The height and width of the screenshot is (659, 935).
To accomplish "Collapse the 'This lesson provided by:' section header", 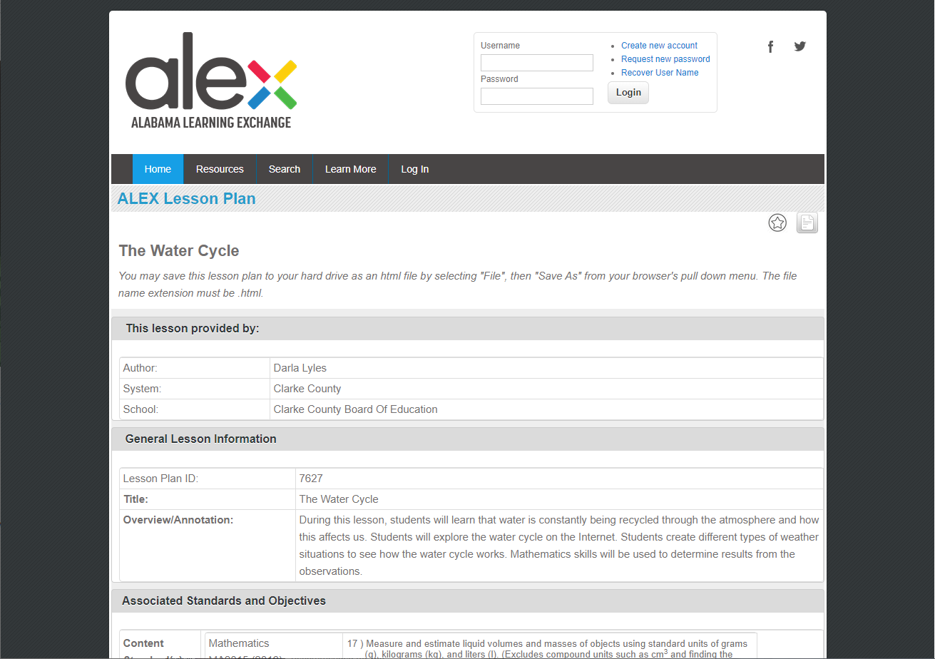I will click(467, 329).
